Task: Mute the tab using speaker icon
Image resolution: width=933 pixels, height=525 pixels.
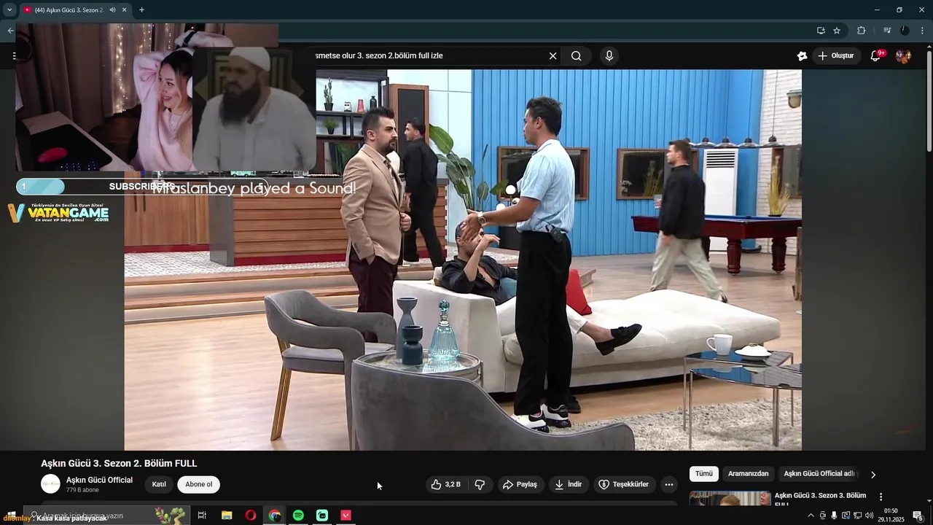Action: pyautogui.click(x=112, y=10)
